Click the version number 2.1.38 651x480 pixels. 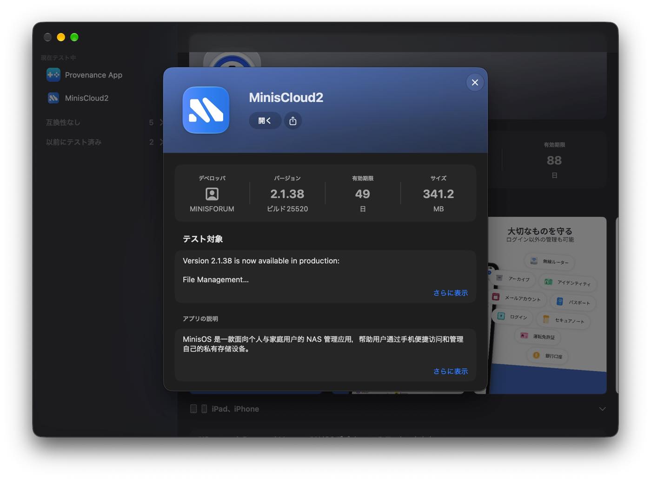[287, 194]
